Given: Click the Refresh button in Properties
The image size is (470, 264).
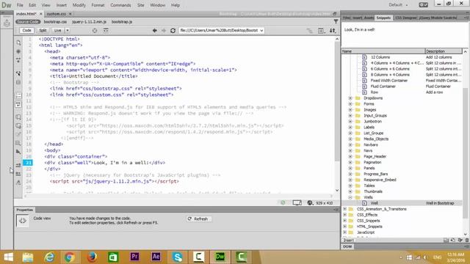Looking at the screenshot, I should click(x=198, y=219).
